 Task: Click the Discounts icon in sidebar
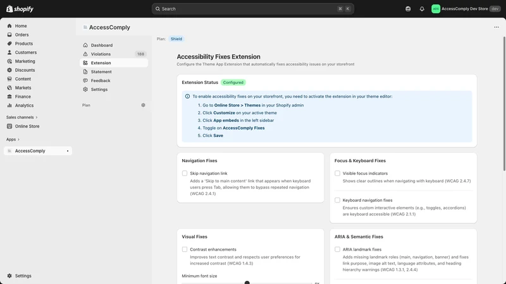9,70
